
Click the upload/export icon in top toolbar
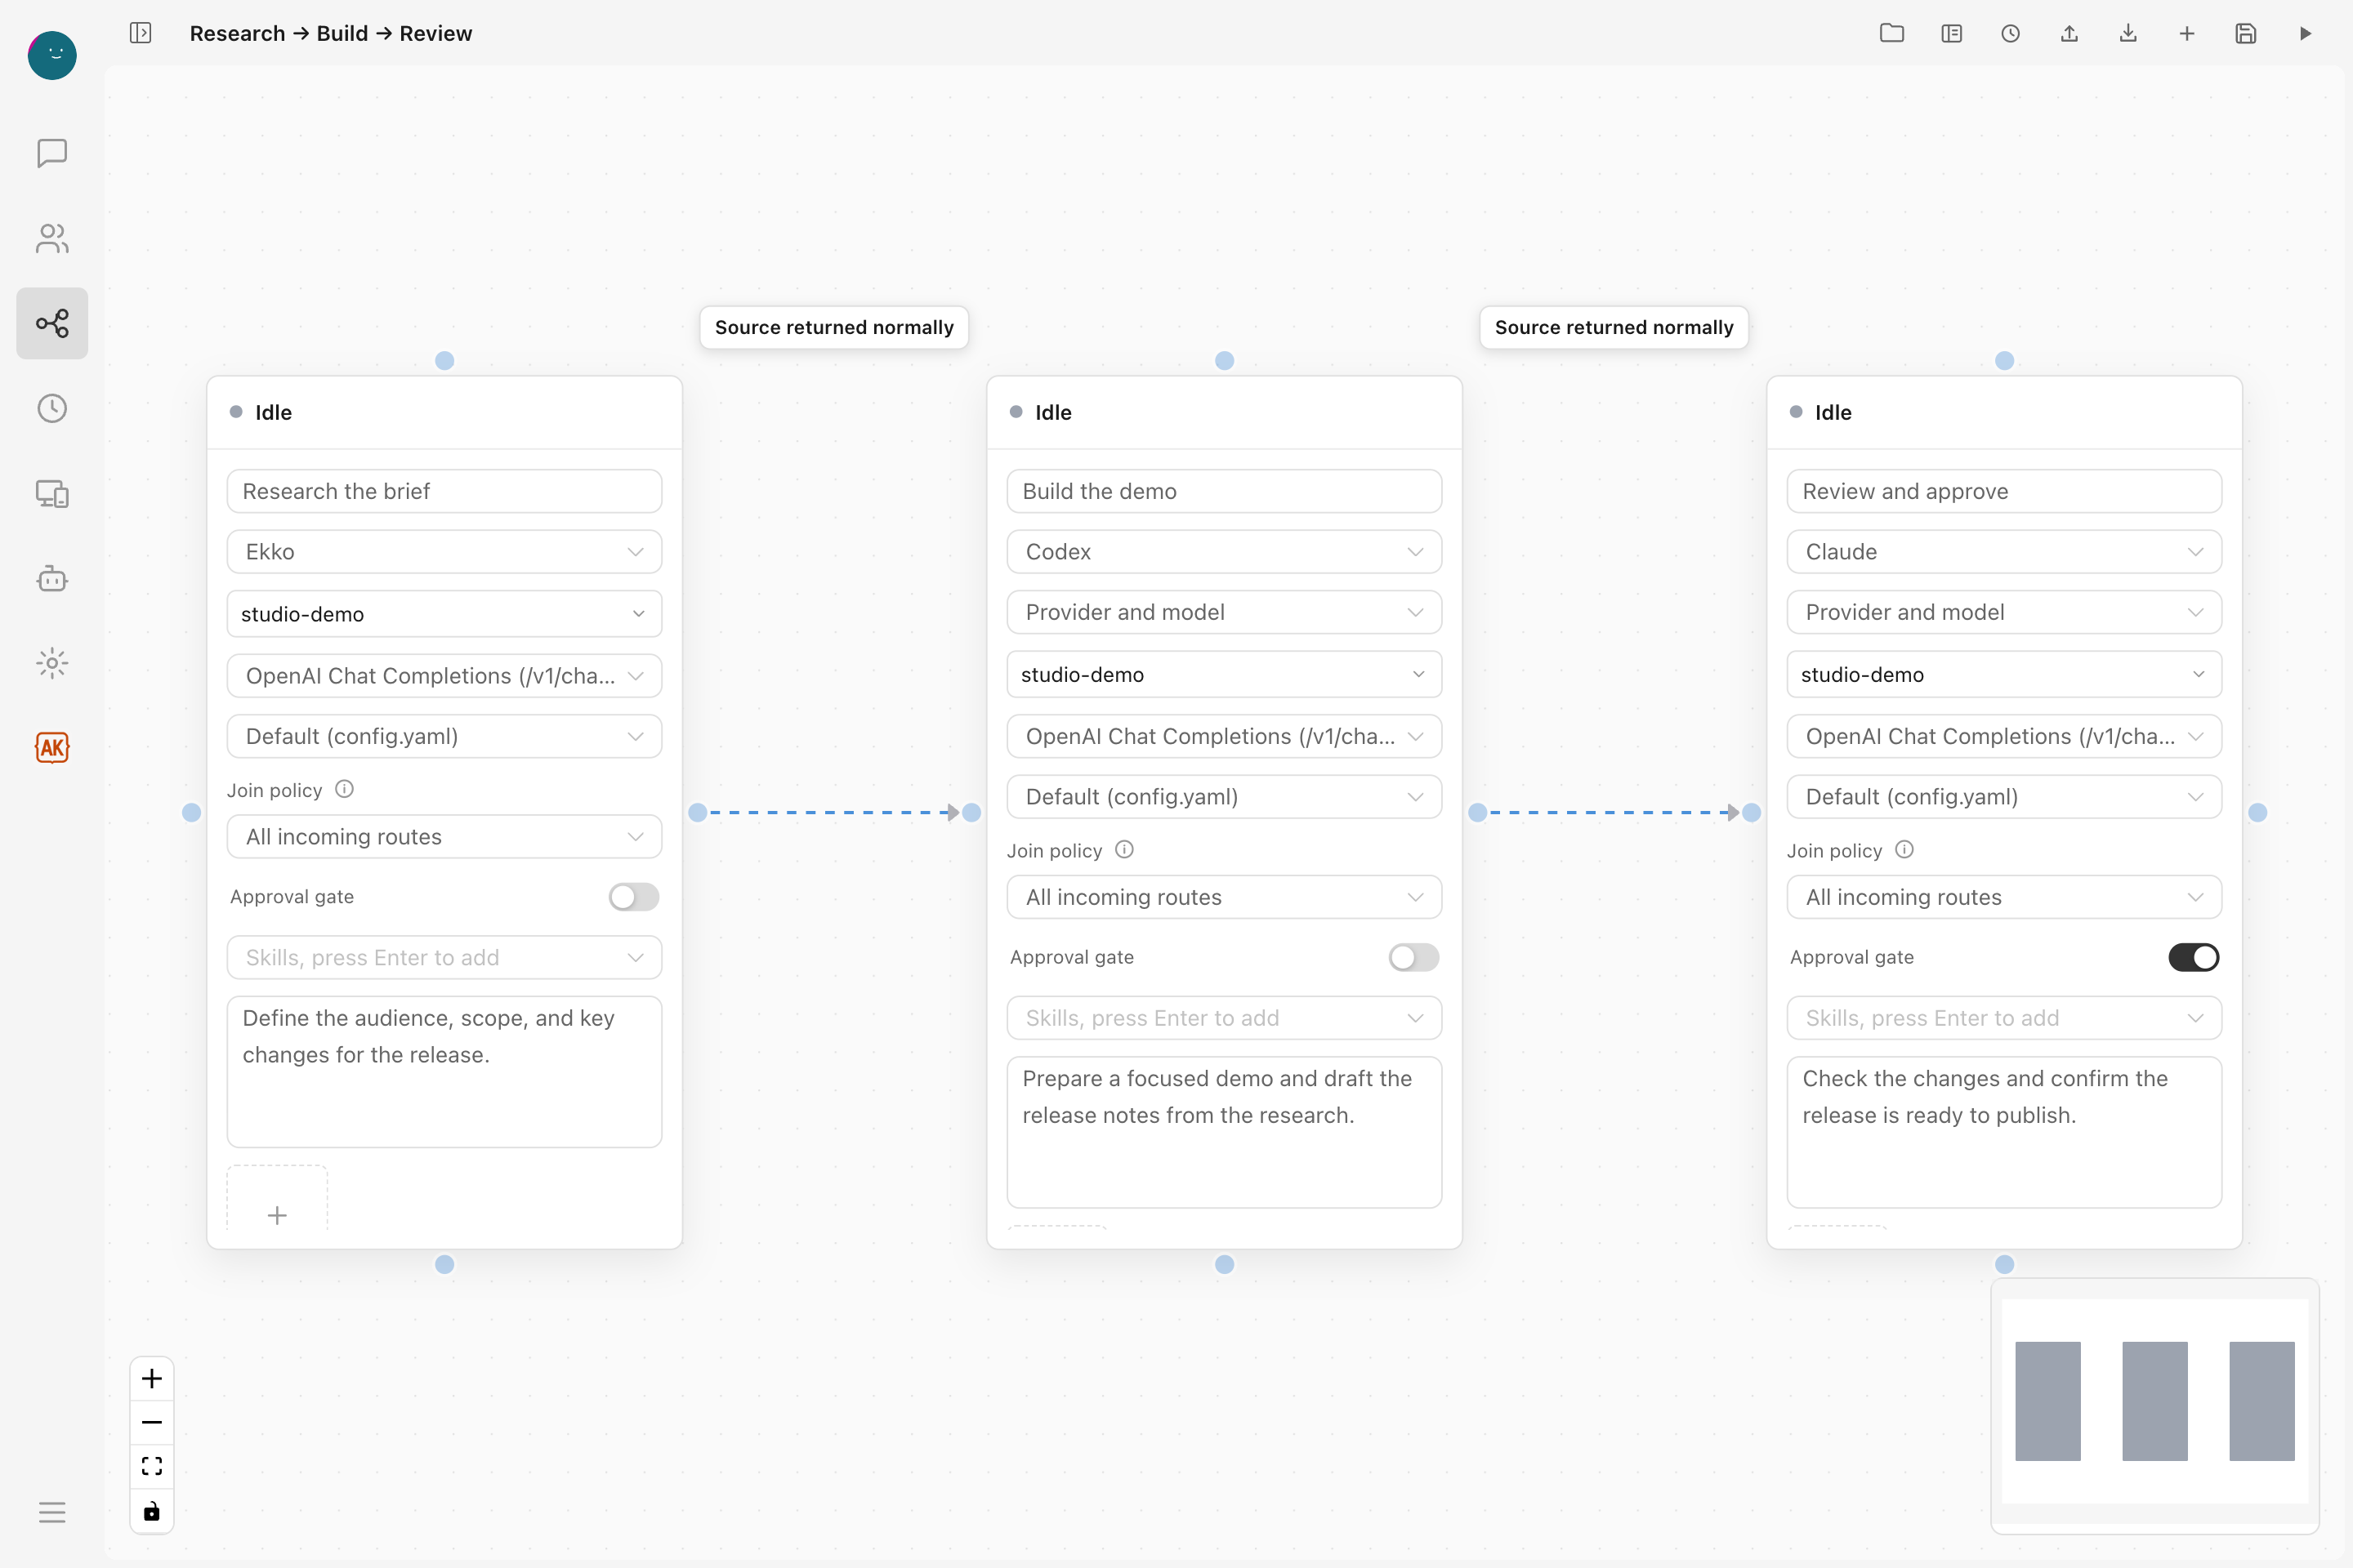tap(2069, 33)
